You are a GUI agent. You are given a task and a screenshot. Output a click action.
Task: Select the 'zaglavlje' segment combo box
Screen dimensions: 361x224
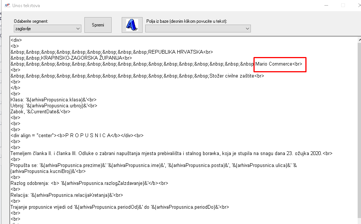click(44, 29)
